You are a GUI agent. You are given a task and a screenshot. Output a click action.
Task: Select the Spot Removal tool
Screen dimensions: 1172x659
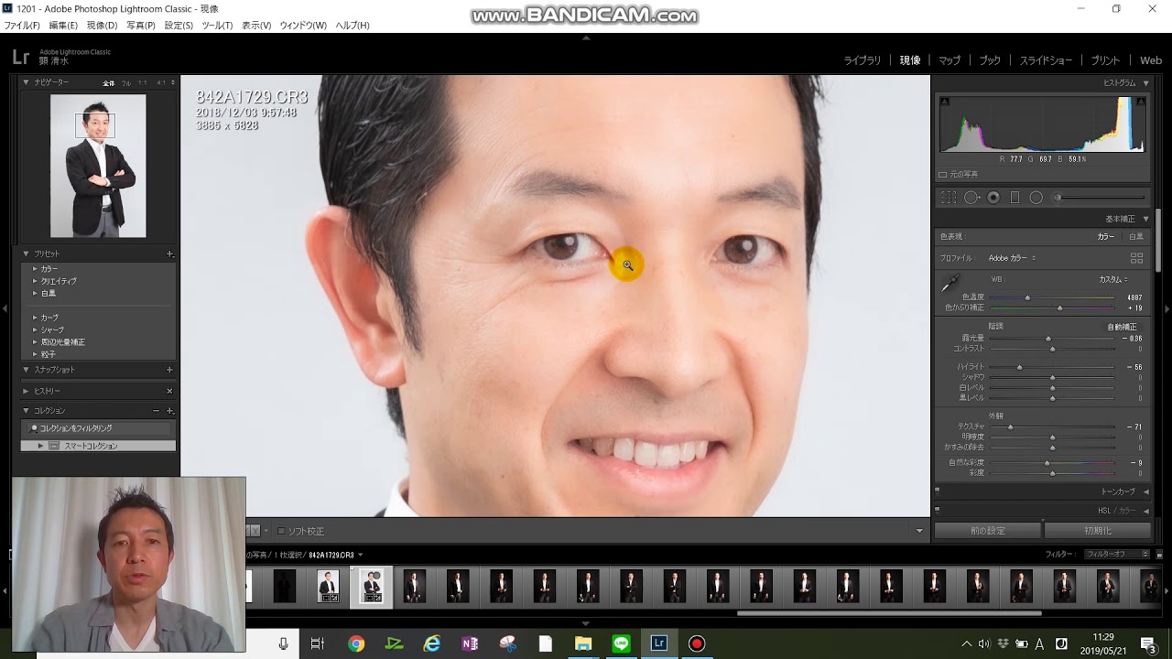(x=971, y=198)
